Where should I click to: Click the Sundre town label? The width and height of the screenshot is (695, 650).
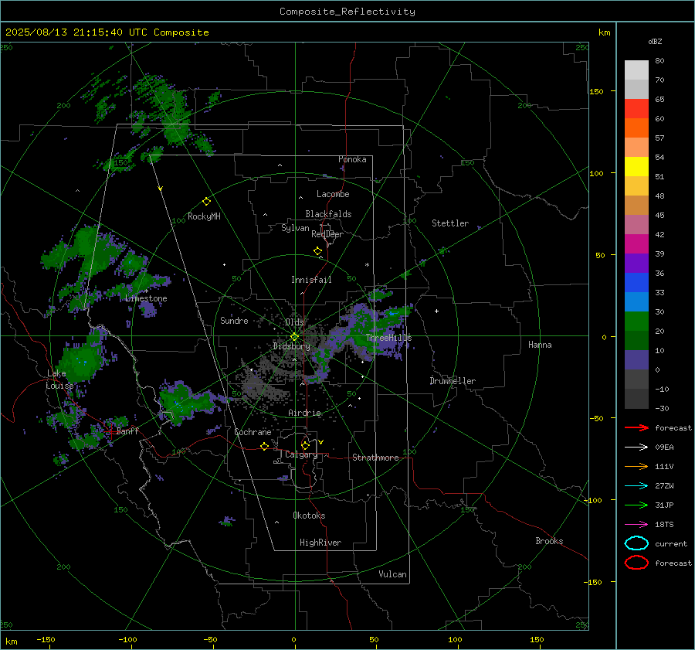pos(234,321)
